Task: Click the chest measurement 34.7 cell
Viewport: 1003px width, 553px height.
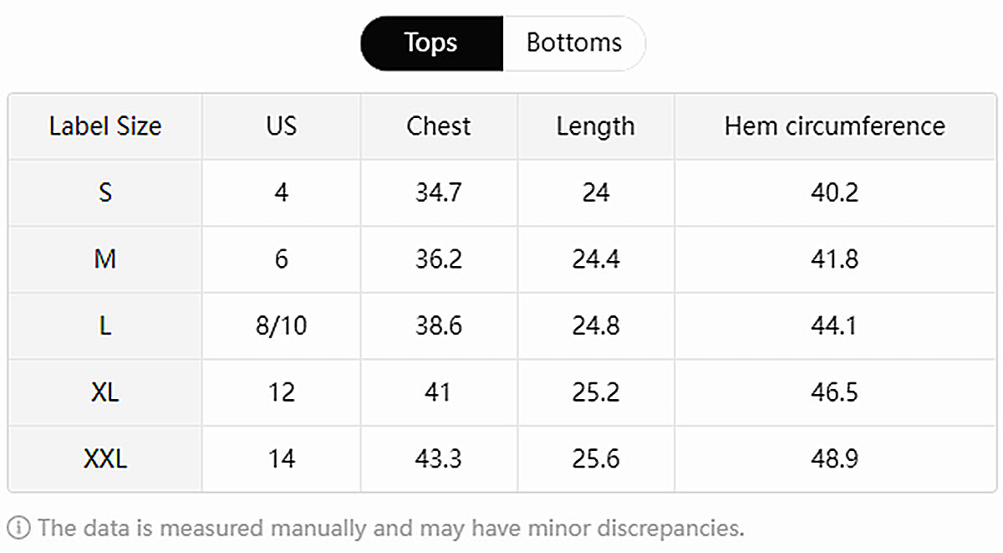Action: point(438,192)
